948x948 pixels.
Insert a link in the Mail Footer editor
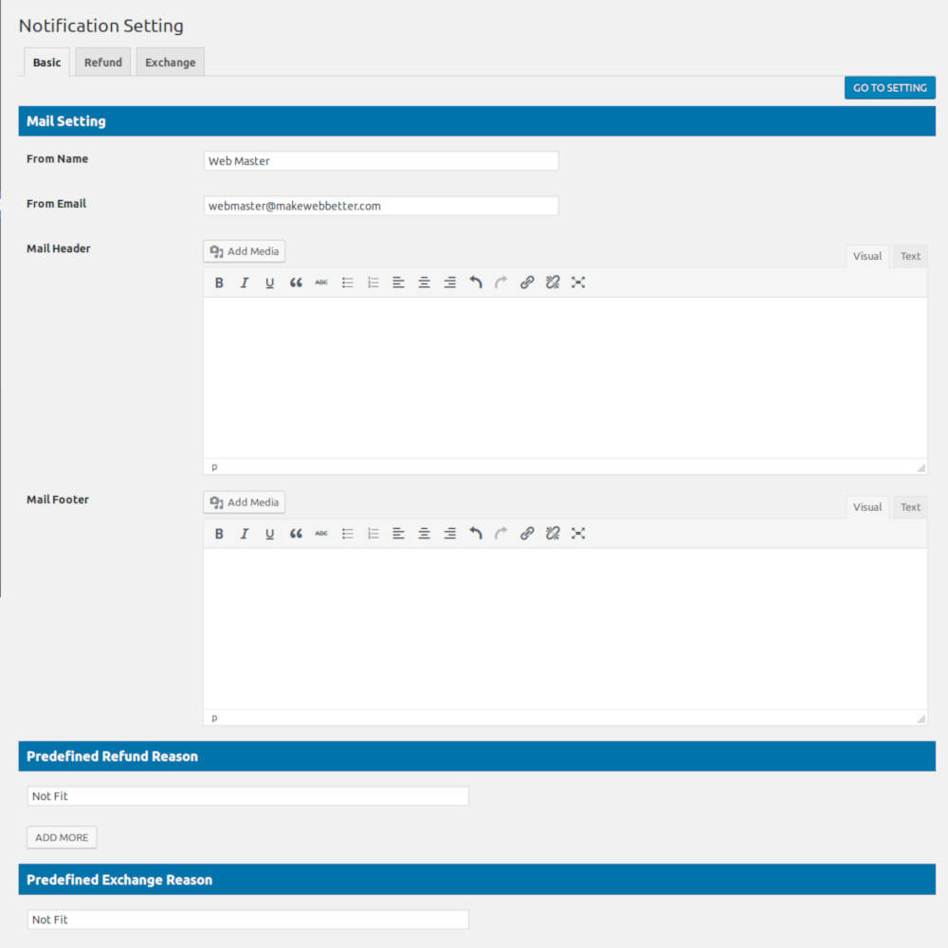[527, 533]
